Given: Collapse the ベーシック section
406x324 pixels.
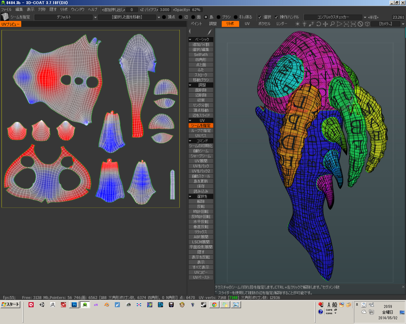Looking at the screenshot, I should tap(201, 40).
